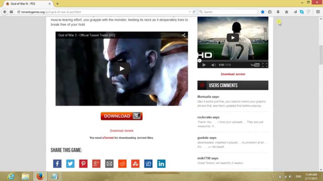323x181 pixels.
Task: Enter fullscreen for the sidebar video
Action: click(265, 65)
